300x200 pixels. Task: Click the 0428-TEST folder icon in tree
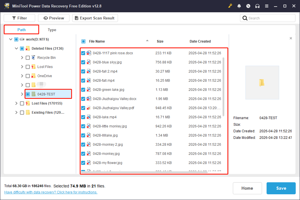tap(33, 94)
